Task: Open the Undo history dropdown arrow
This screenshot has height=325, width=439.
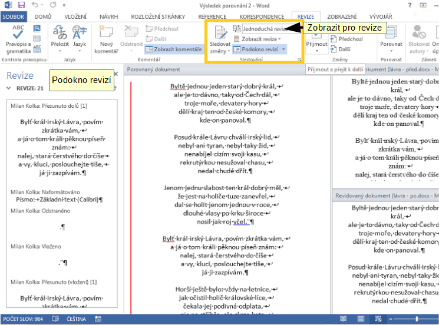Action: tap(42, 5)
